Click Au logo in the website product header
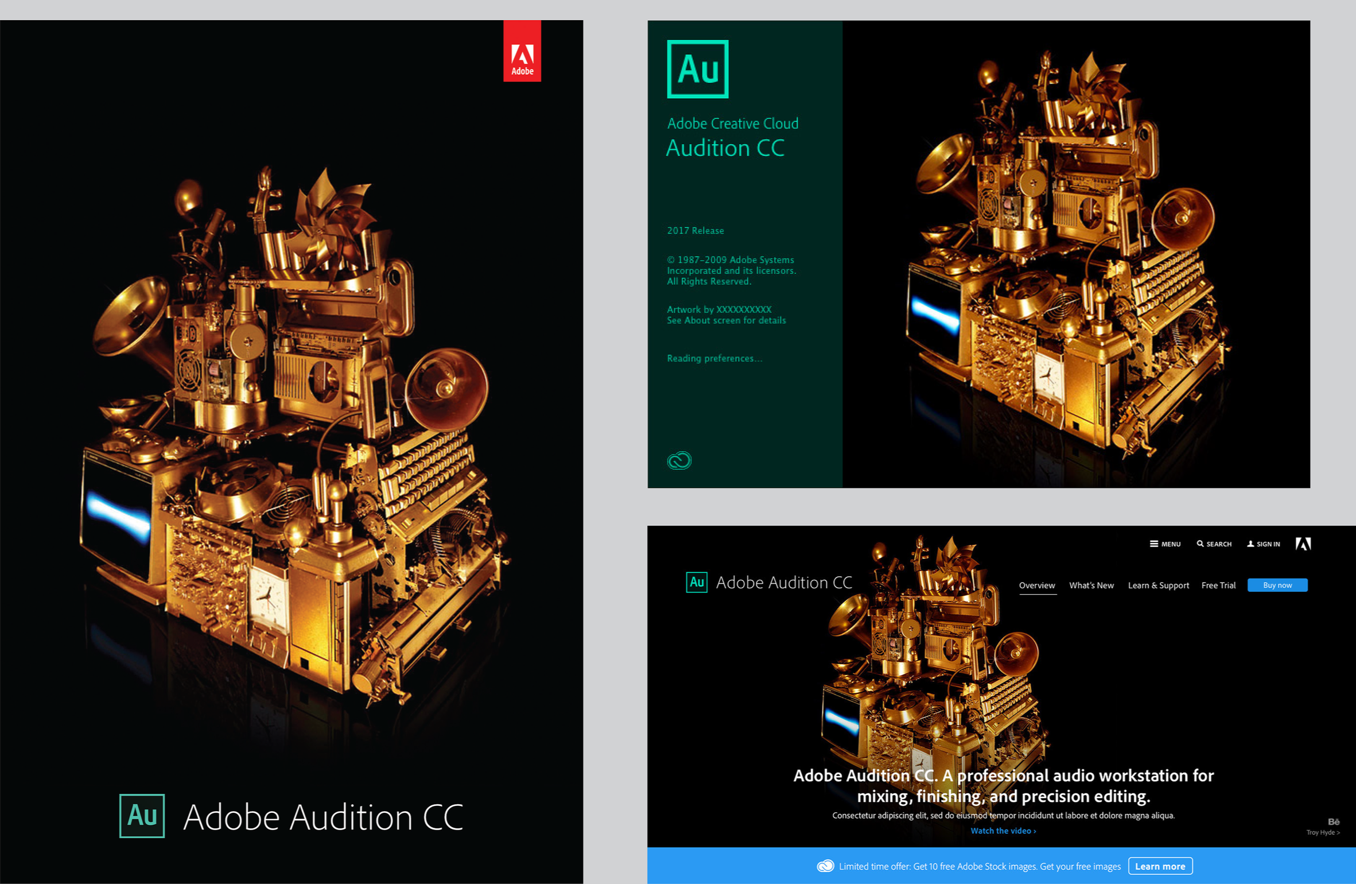The width and height of the screenshot is (1356, 884). 697,582
